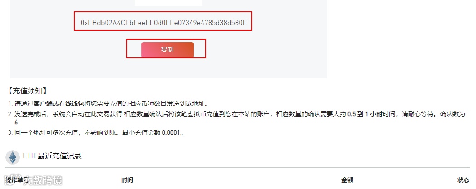The image size is (476, 189).
Task: Click the ETH 最近充值记录 heading
Action: tap(52, 156)
